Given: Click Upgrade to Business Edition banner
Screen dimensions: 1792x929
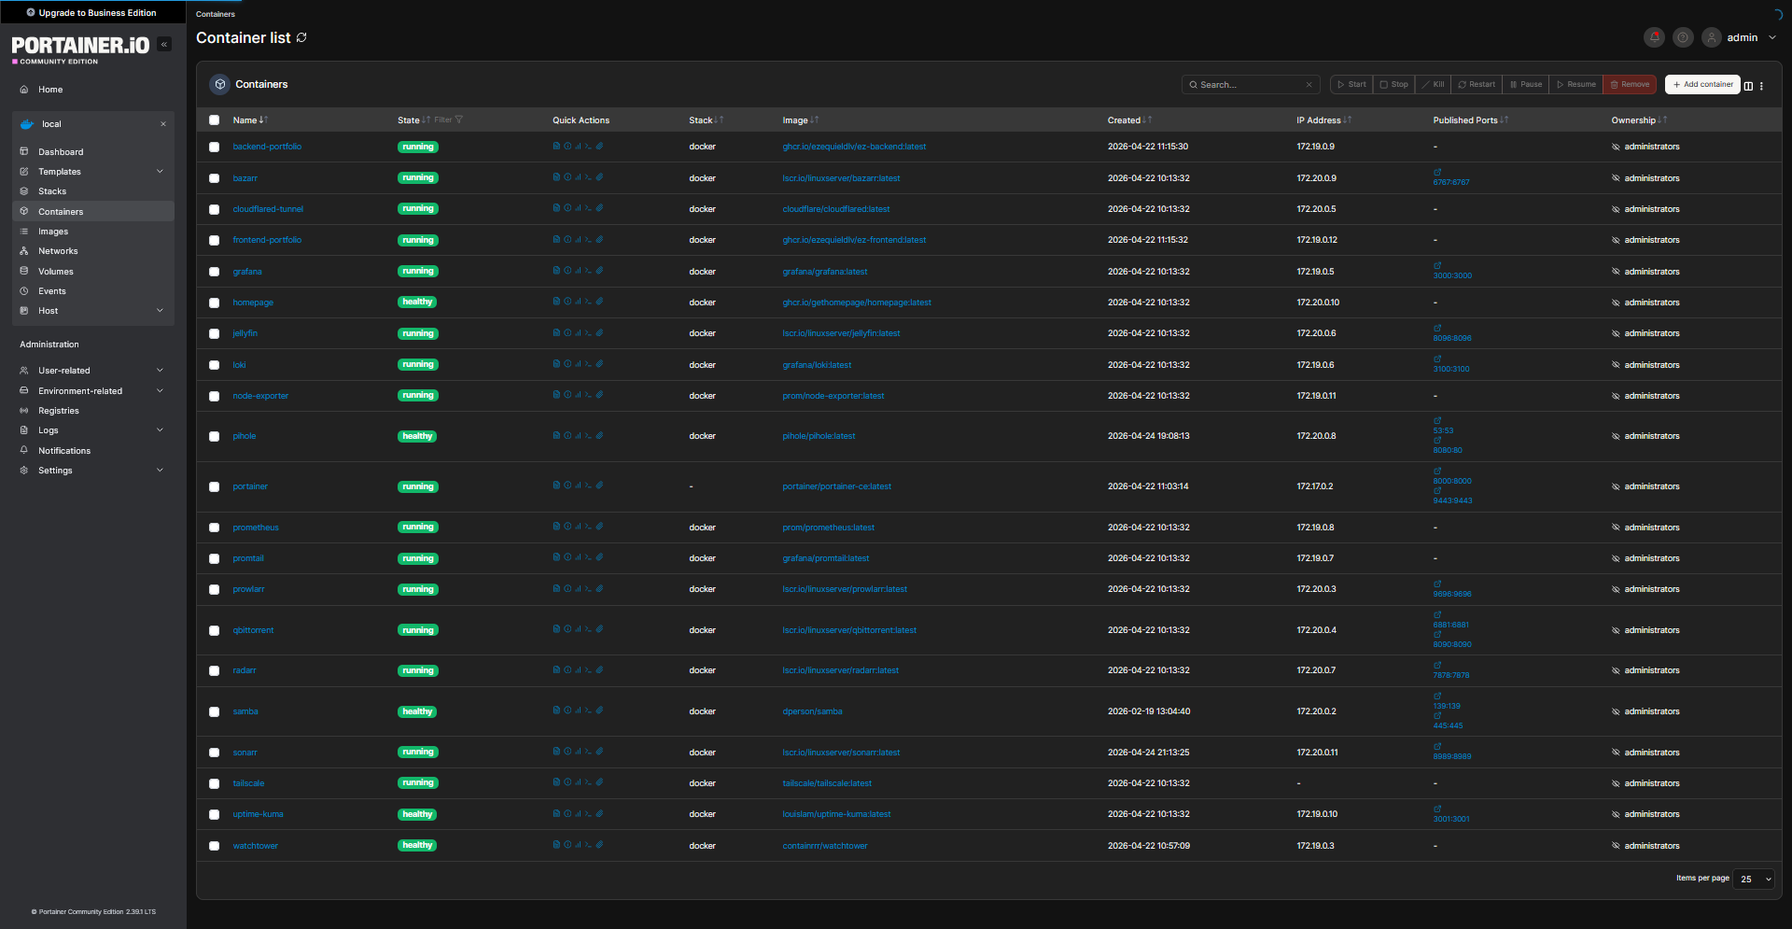Looking at the screenshot, I should pyautogui.click(x=92, y=13).
